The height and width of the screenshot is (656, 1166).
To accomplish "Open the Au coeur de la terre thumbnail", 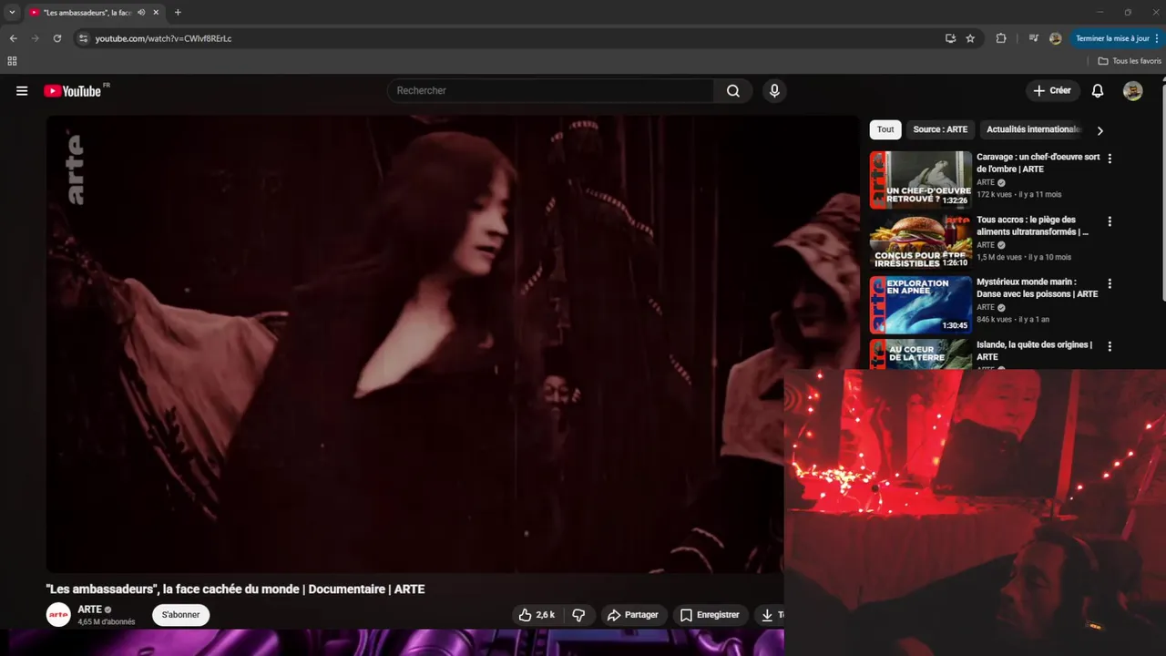I will pyautogui.click(x=921, y=354).
